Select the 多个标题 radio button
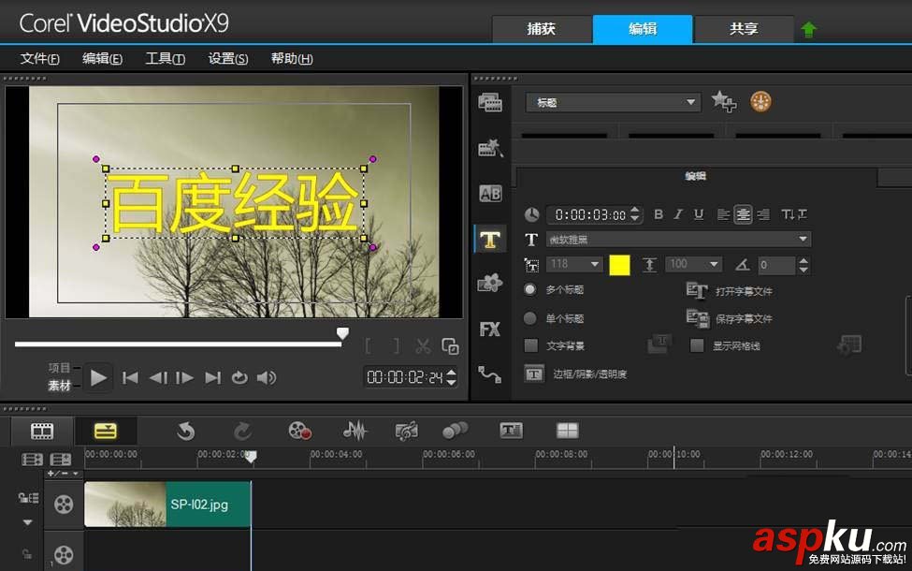The height and width of the screenshot is (571, 912). 530,289
